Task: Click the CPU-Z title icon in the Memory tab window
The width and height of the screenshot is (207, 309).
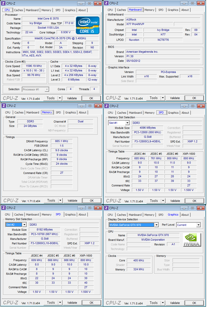Action: pos(4,106)
